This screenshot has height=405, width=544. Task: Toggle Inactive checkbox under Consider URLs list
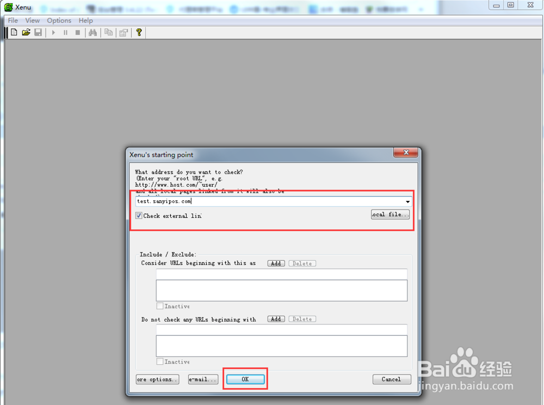coord(160,306)
